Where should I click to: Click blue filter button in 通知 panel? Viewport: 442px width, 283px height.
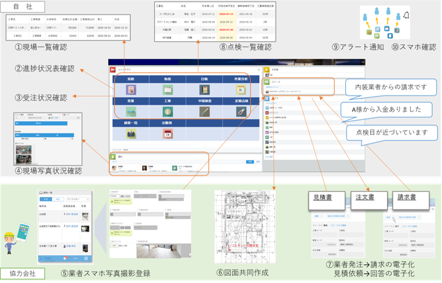point(250,162)
